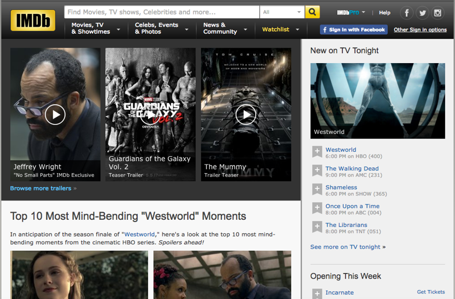
Task: Click the Help link
Action: click(385, 13)
